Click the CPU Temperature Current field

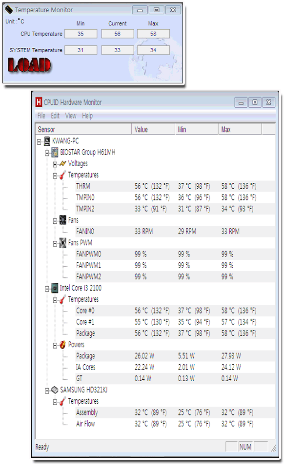pos(118,34)
